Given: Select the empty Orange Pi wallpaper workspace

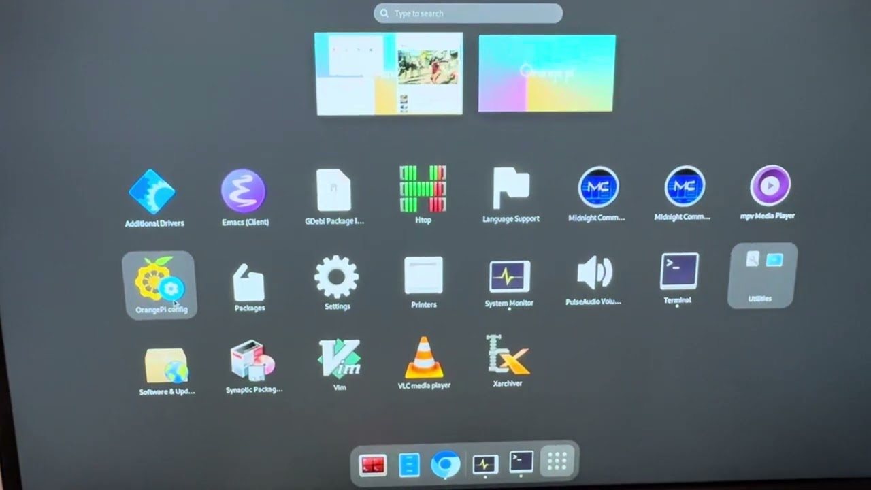Looking at the screenshot, I should (x=546, y=73).
